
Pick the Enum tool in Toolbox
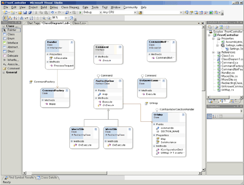[x=11, y=38]
